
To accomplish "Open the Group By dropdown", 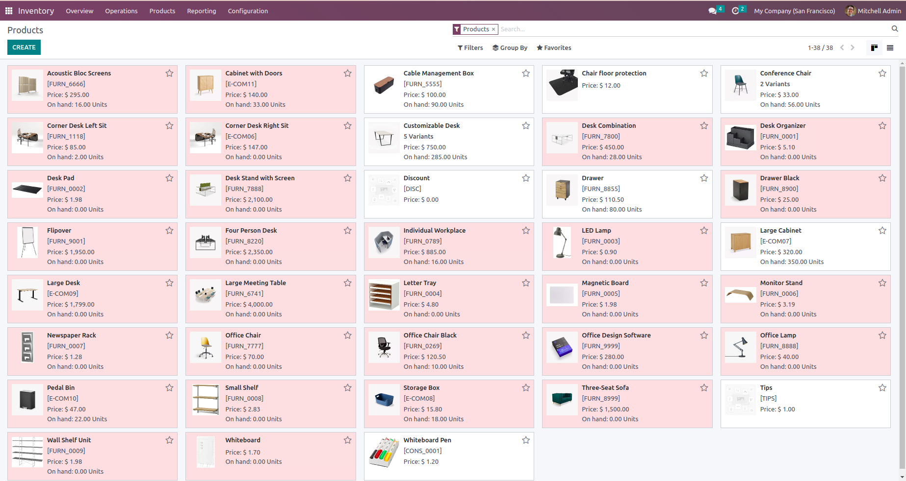I will tap(510, 48).
